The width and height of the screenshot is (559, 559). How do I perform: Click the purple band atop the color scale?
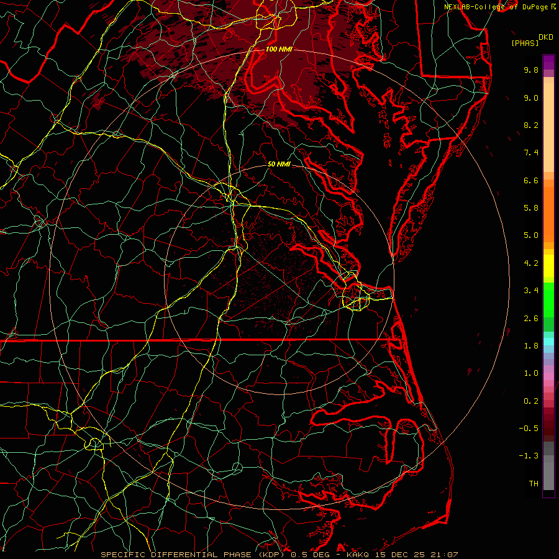pyautogui.click(x=548, y=62)
